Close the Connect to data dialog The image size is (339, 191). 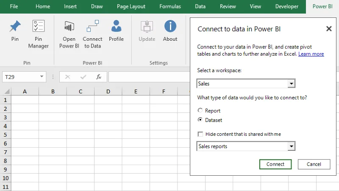tap(329, 28)
